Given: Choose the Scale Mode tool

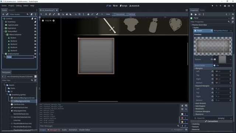Looking at the screenshot, I should point(54,14).
